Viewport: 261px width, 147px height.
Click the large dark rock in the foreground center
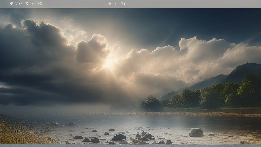(119, 137)
